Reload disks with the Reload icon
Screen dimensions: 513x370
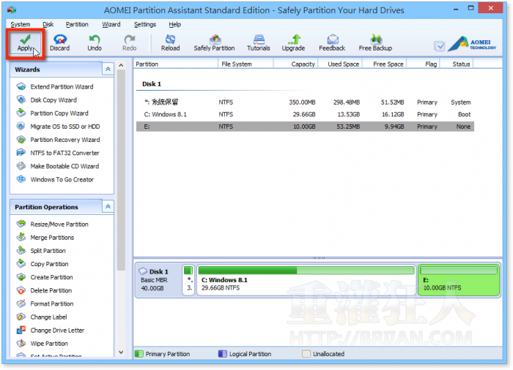coord(170,42)
